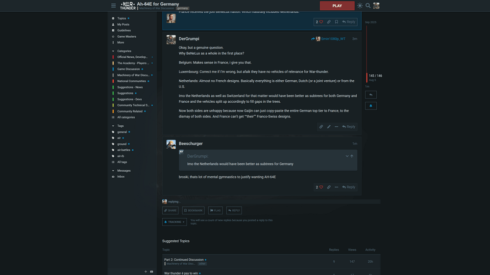Image resolution: width=490 pixels, height=275 pixels.
Task: Open Suggestions - News category
Action: [x=130, y=87]
